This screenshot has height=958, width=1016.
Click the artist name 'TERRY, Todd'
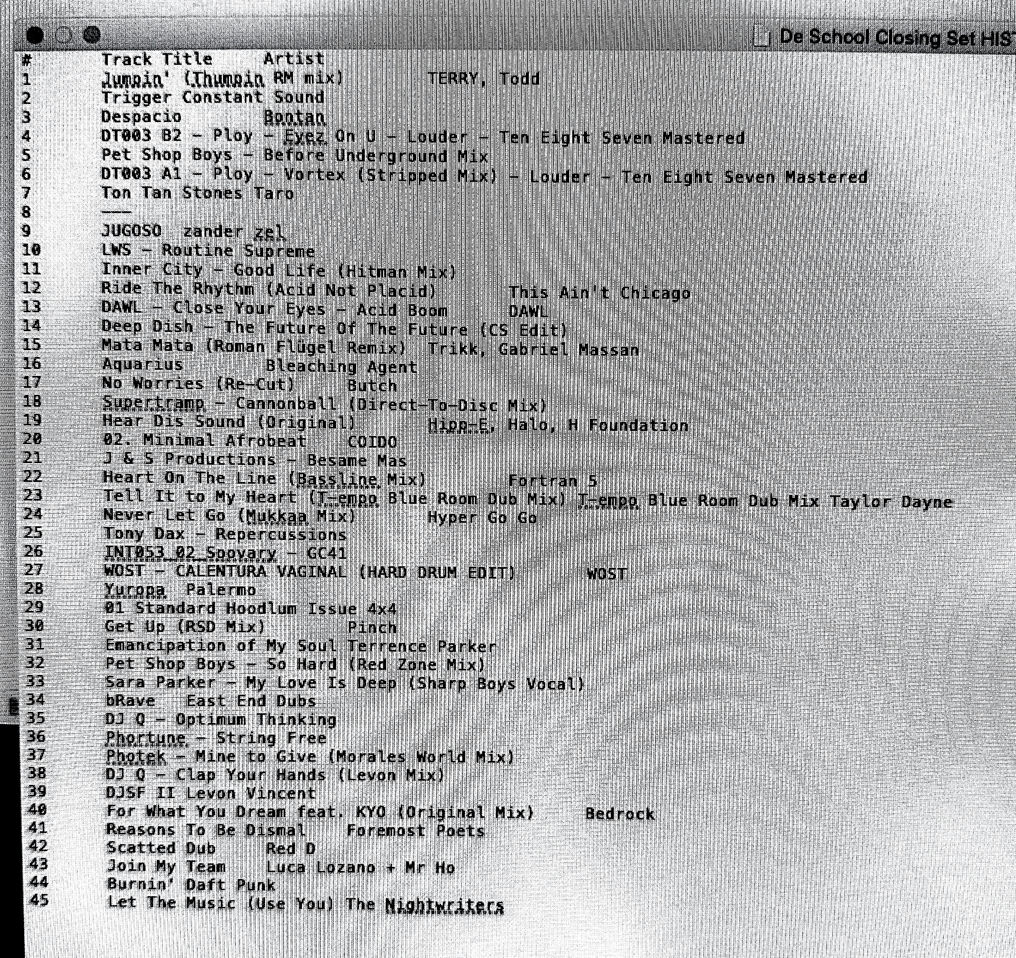point(483,79)
